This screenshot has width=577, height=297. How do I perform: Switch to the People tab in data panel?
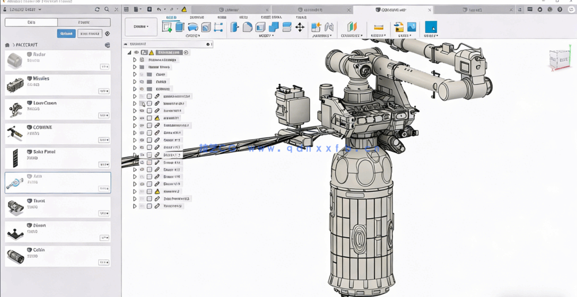click(84, 22)
